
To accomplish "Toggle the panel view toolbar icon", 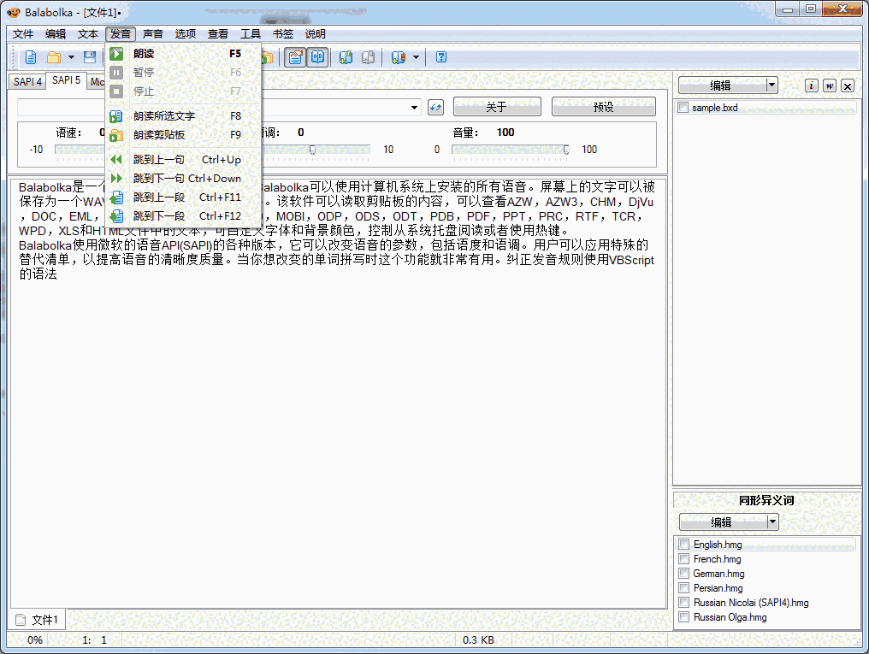I will 295,57.
